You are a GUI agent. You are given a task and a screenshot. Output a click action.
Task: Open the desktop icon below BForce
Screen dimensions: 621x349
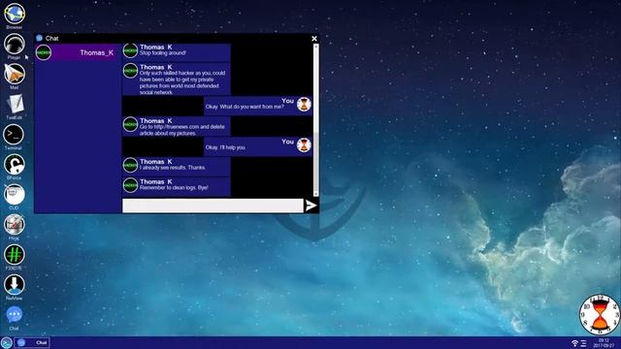coord(15,194)
